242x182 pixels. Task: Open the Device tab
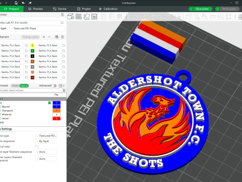(x=59, y=9)
